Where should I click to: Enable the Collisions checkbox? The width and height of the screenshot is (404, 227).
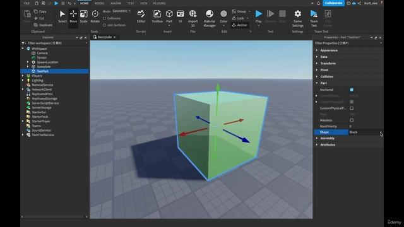click(x=104, y=18)
